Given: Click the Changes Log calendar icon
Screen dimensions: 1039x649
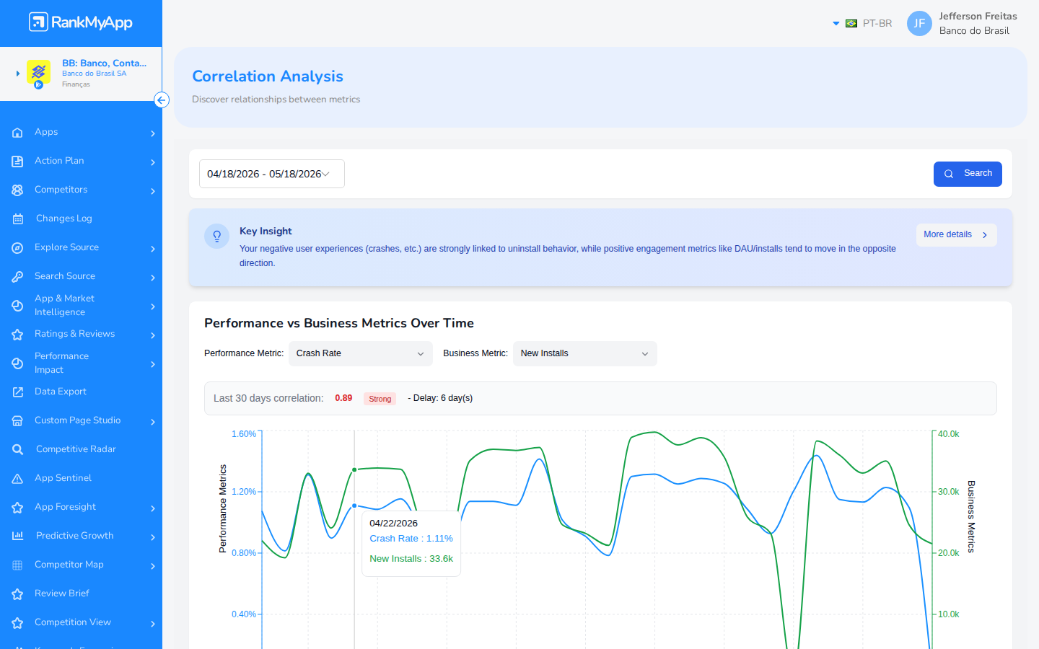Looking at the screenshot, I should [x=18, y=219].
